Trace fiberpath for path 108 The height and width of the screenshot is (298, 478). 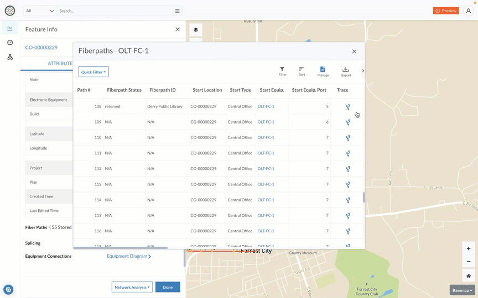click(347, 107)
